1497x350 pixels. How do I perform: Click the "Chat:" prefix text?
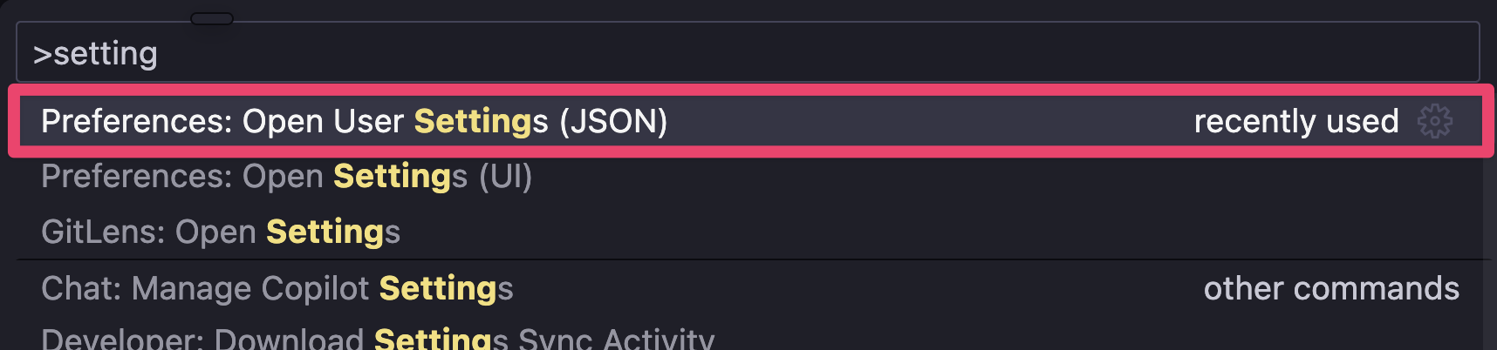click(x=82, y=288)
